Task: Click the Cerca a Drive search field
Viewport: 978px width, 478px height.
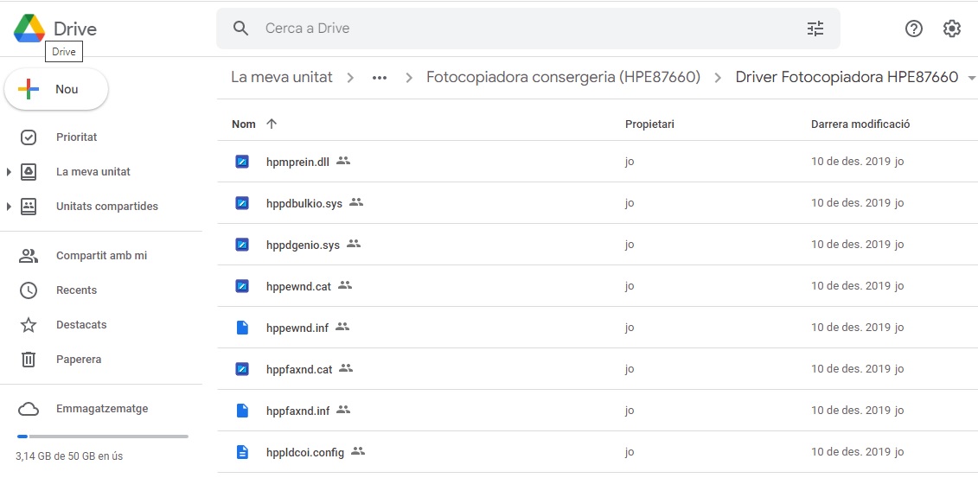Action: (x=527, y=28)
